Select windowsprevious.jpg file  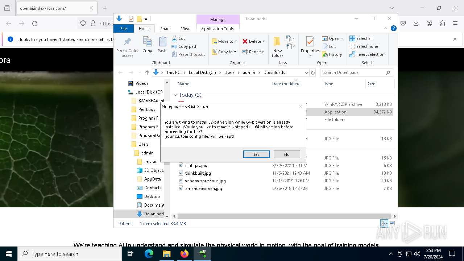pyautogui.click(x=205, y=181)
